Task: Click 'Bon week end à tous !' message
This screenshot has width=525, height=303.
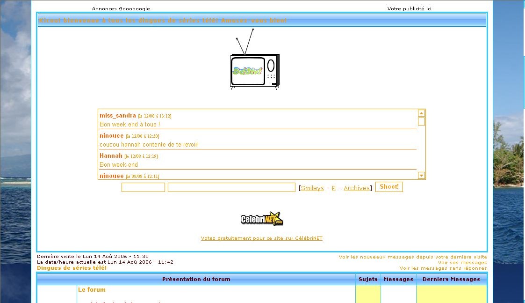Action: click(x=129, y=125)
